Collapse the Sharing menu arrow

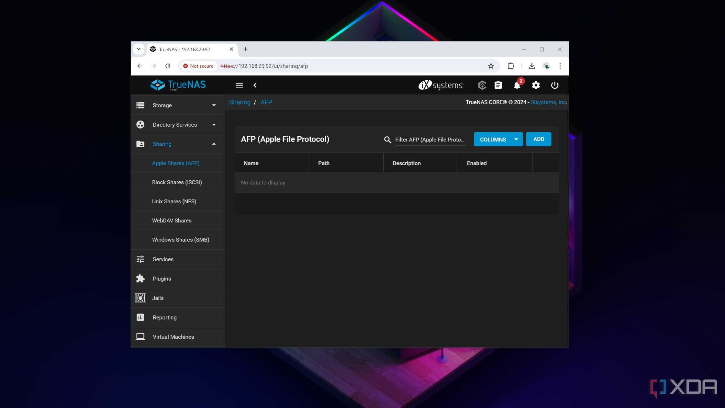pos(214,144)
